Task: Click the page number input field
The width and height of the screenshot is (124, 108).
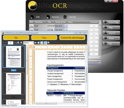Action: point(10,43)
